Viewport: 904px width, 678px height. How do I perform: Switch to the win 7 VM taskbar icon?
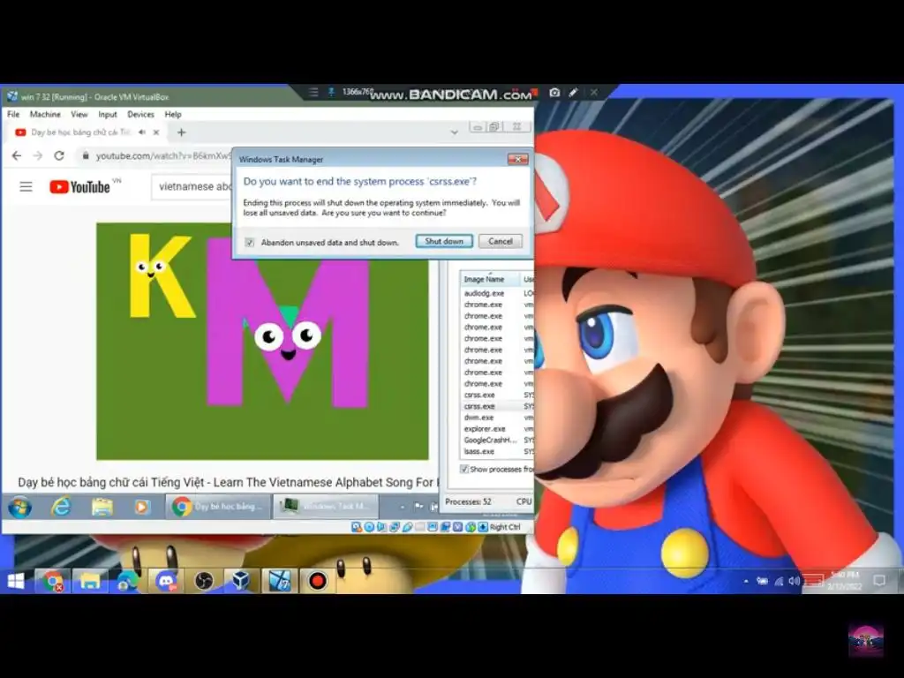point(280,581)
